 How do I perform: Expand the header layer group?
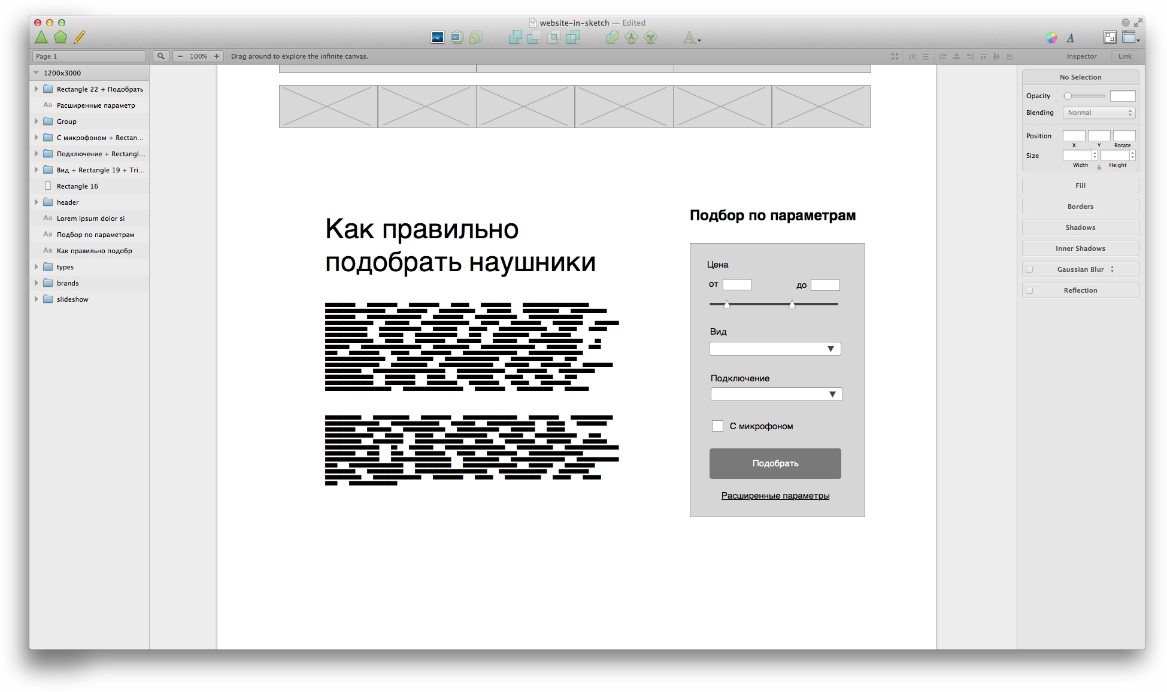37,202
